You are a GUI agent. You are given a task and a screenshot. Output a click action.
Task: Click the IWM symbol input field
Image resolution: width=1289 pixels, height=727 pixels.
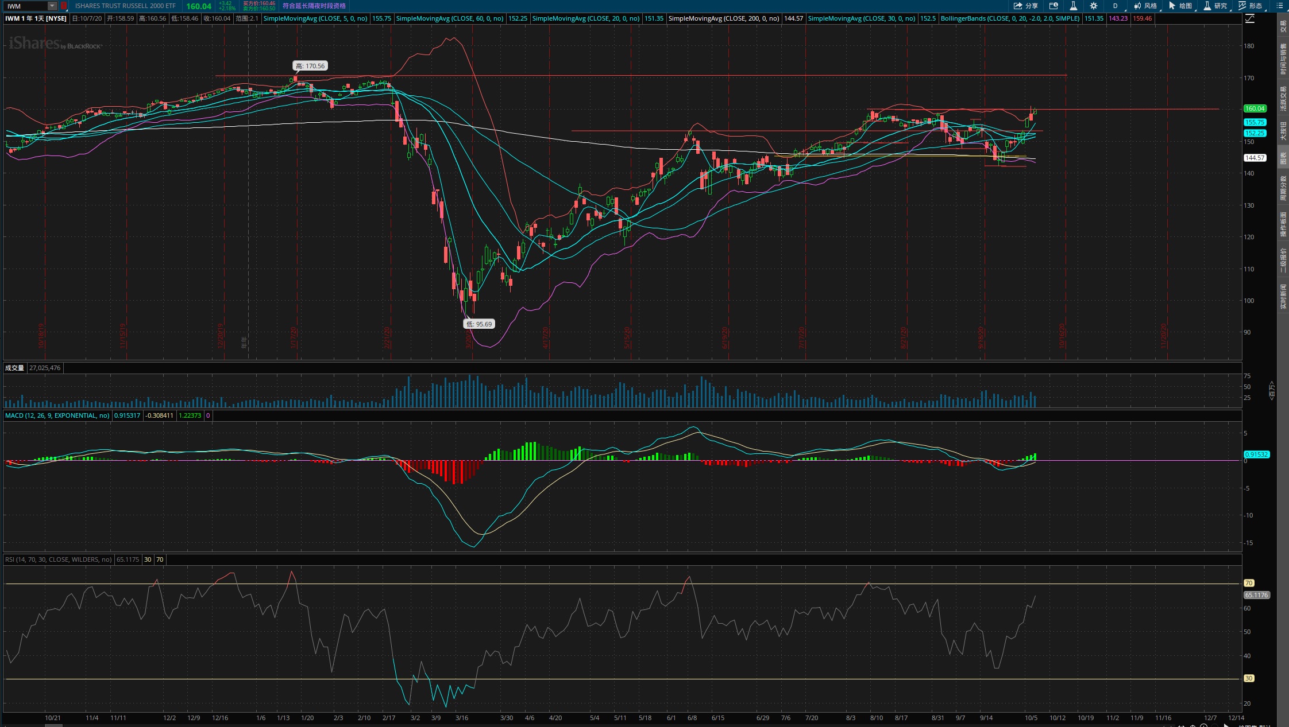point(26,6)
